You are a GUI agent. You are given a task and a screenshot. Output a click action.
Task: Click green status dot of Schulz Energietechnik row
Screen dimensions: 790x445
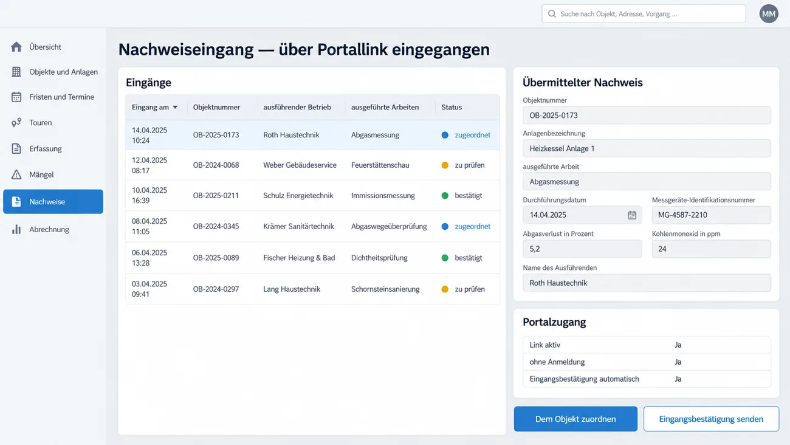445,196
